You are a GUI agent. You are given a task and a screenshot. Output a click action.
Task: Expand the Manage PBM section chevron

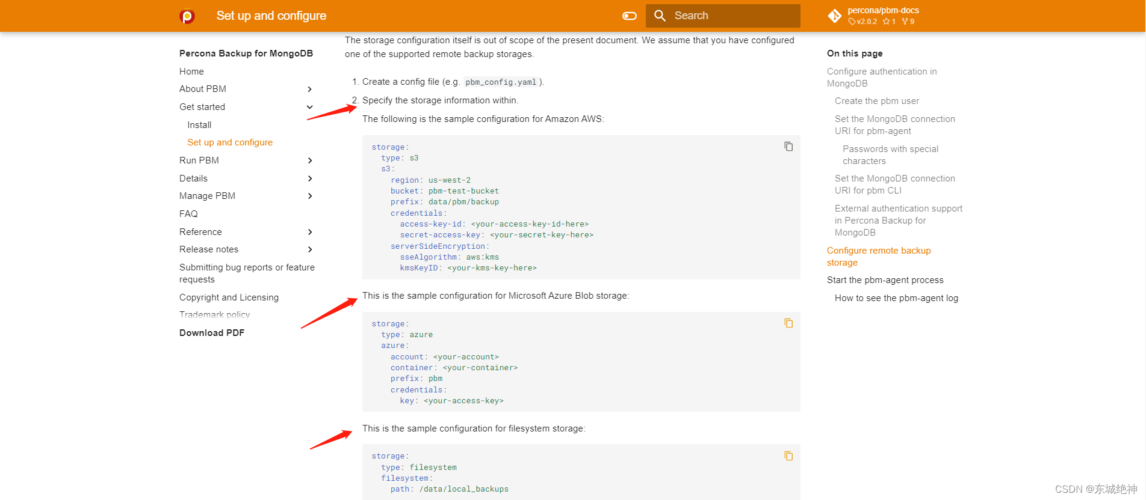(x=310, y=196)
